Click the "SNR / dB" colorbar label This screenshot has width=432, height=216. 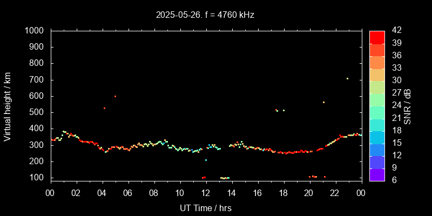coord(408,105)
